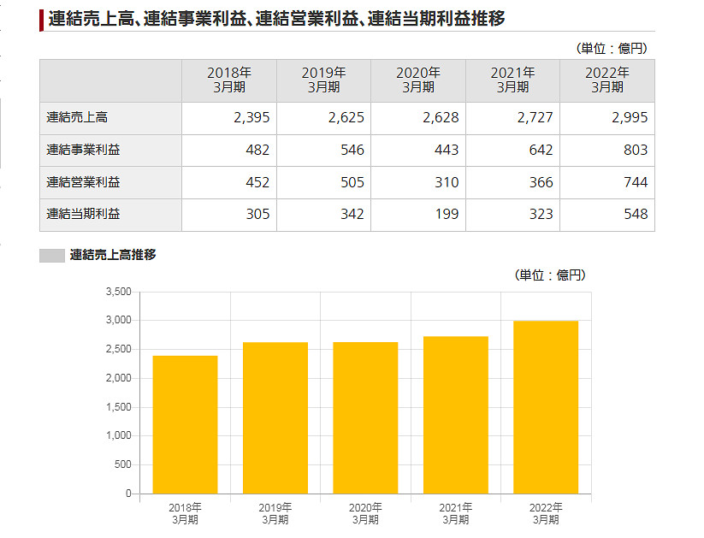This screenshot has height=538, width=704.
Task: Select the 2018年3月期 chart bar
Action: [185, 423]
